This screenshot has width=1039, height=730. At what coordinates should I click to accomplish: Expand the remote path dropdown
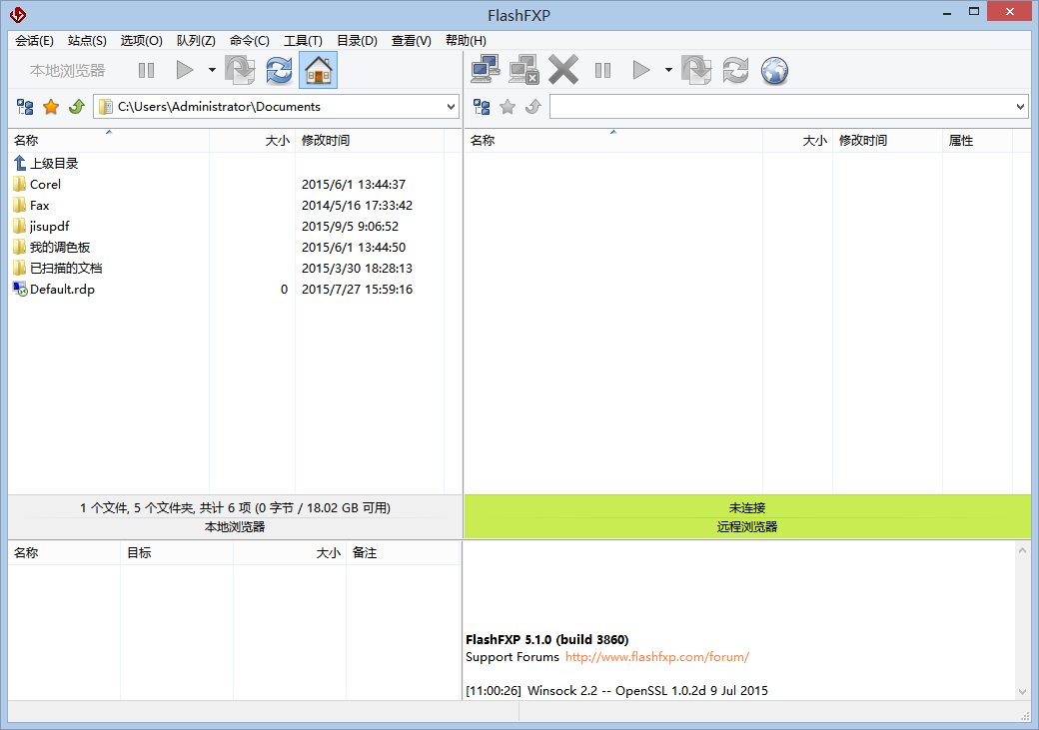tap(1020, 107)
